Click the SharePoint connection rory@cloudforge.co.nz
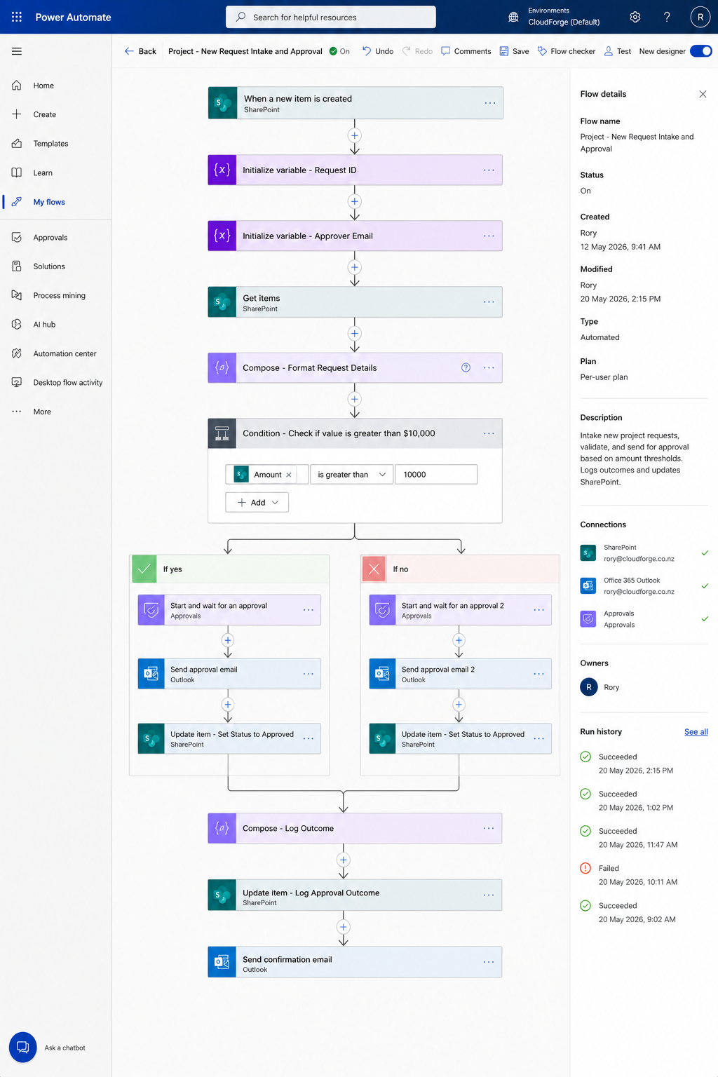 pos(644,553)
